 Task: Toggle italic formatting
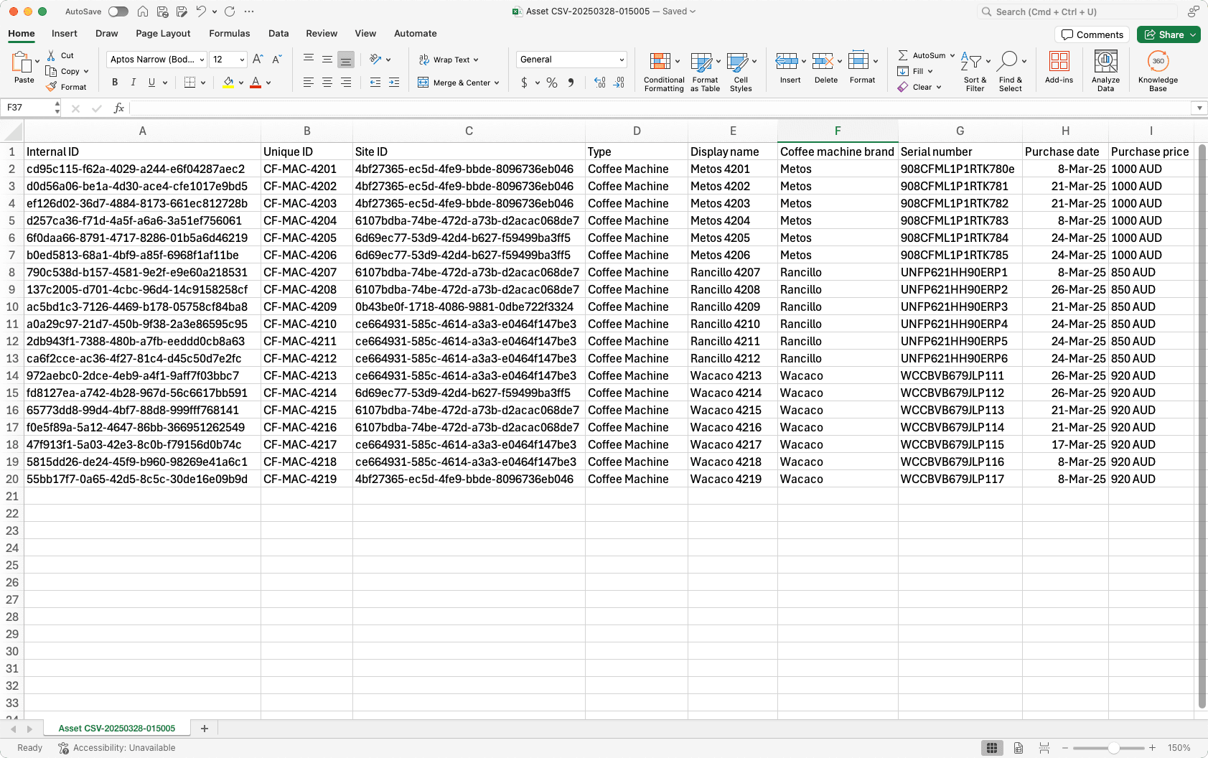134,83
